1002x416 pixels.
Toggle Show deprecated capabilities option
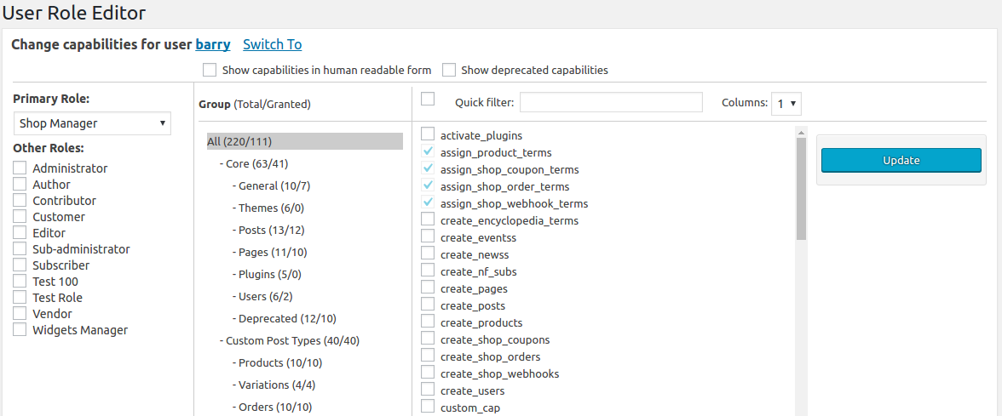448,70
